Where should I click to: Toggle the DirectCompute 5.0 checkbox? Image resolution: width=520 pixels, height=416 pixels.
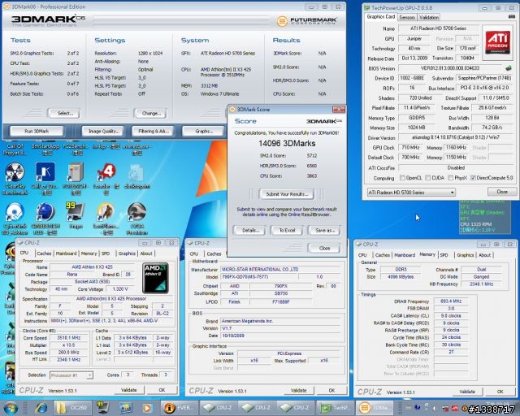pos(473,178)
